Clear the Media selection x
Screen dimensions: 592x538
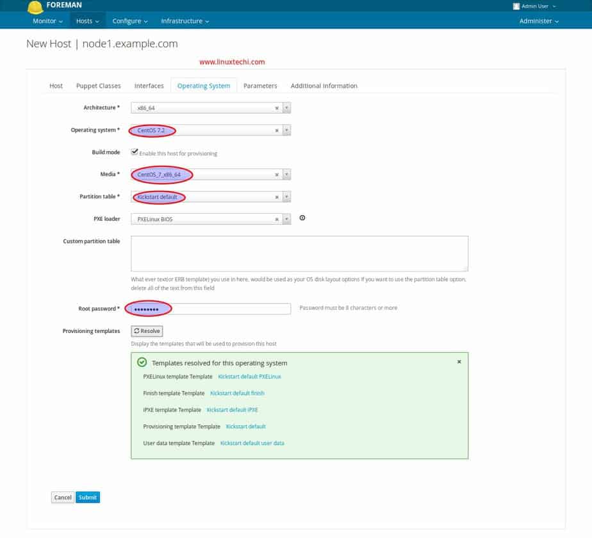(277, 175)
